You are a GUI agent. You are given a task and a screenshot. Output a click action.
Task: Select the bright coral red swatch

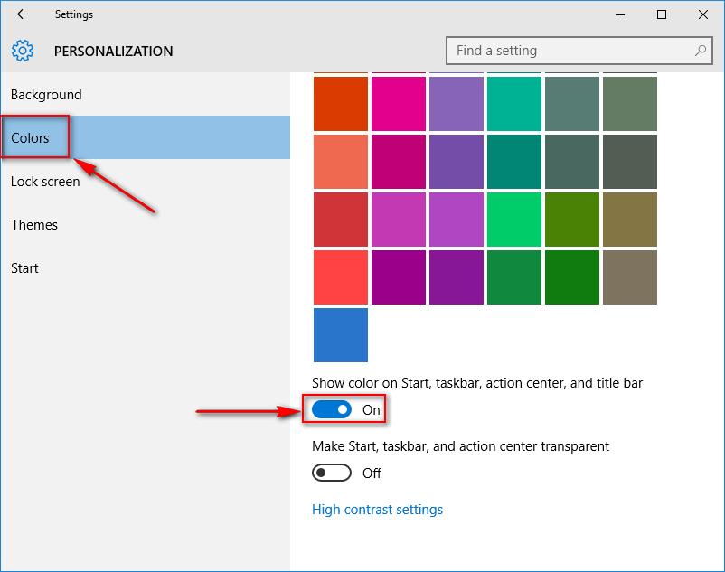coord(341,277)
